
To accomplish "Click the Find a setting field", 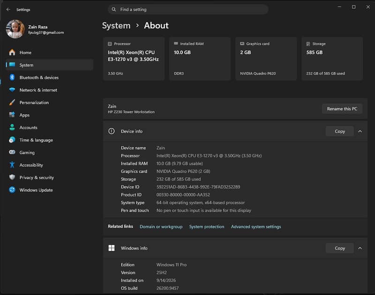I will point(188,9).
